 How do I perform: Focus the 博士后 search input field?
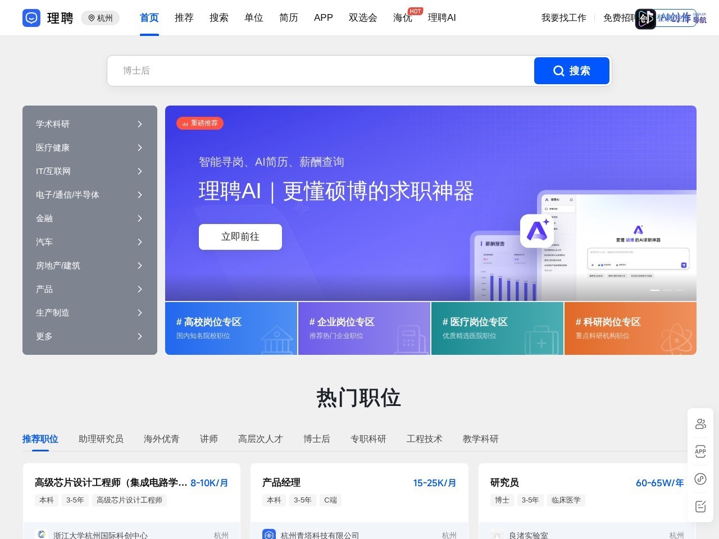[320, 71]
